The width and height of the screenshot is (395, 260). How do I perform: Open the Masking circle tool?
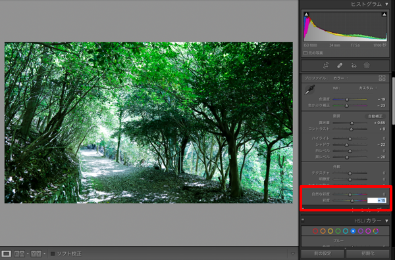(x=367, y=66)
